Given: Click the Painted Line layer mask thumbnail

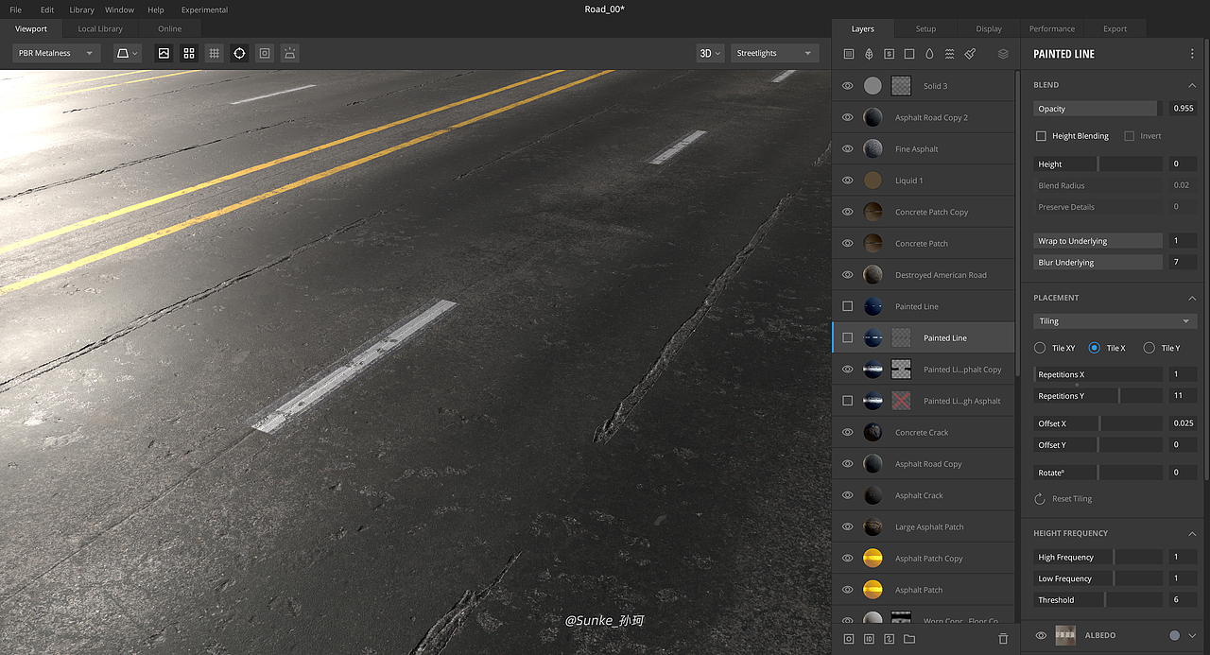Looking at the screenshot, I should (x=901, y=337).
